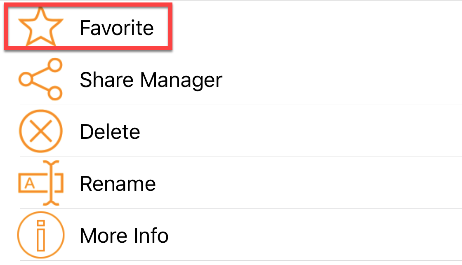Click the letter A inside Rename icon
Screen dimensions: 462x265
pyautogui.click(x=30, y=184)
